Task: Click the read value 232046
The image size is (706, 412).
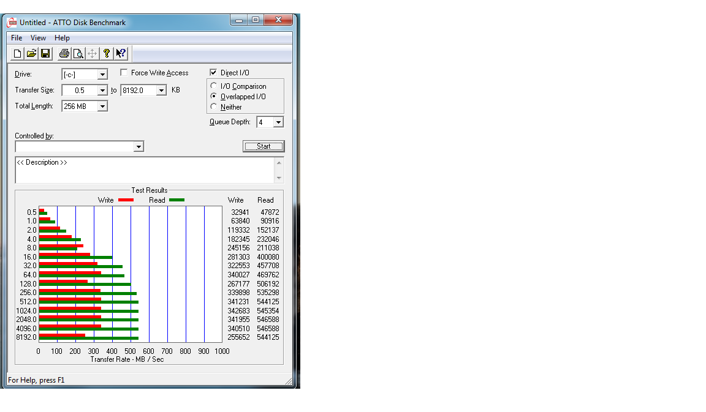Action: 268,239
